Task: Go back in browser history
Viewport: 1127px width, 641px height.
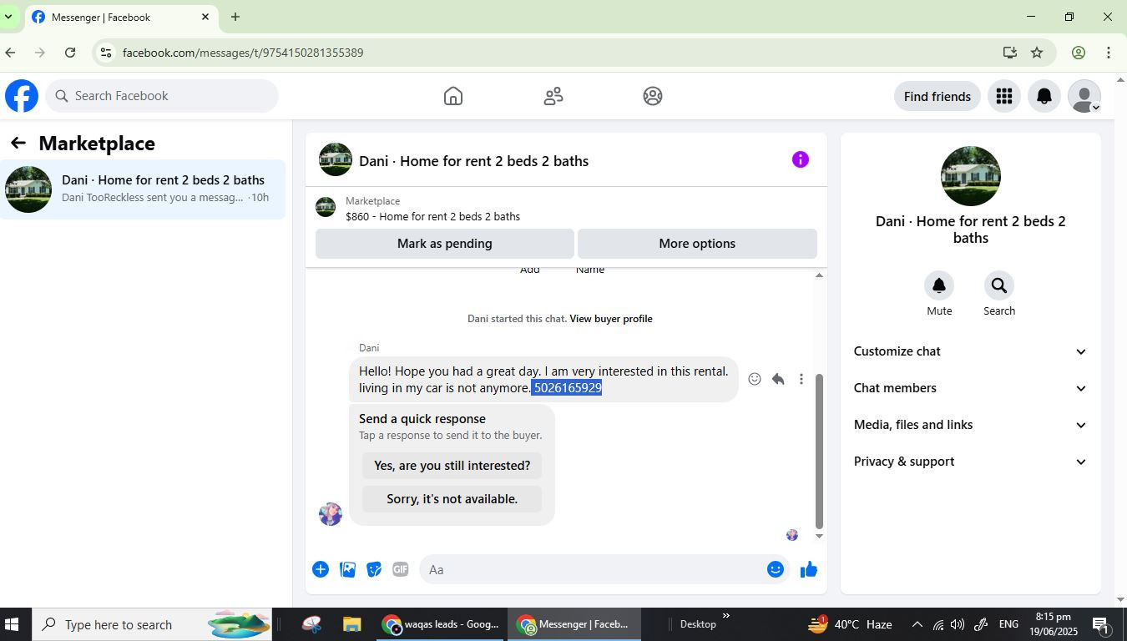Action: (10, 53)
